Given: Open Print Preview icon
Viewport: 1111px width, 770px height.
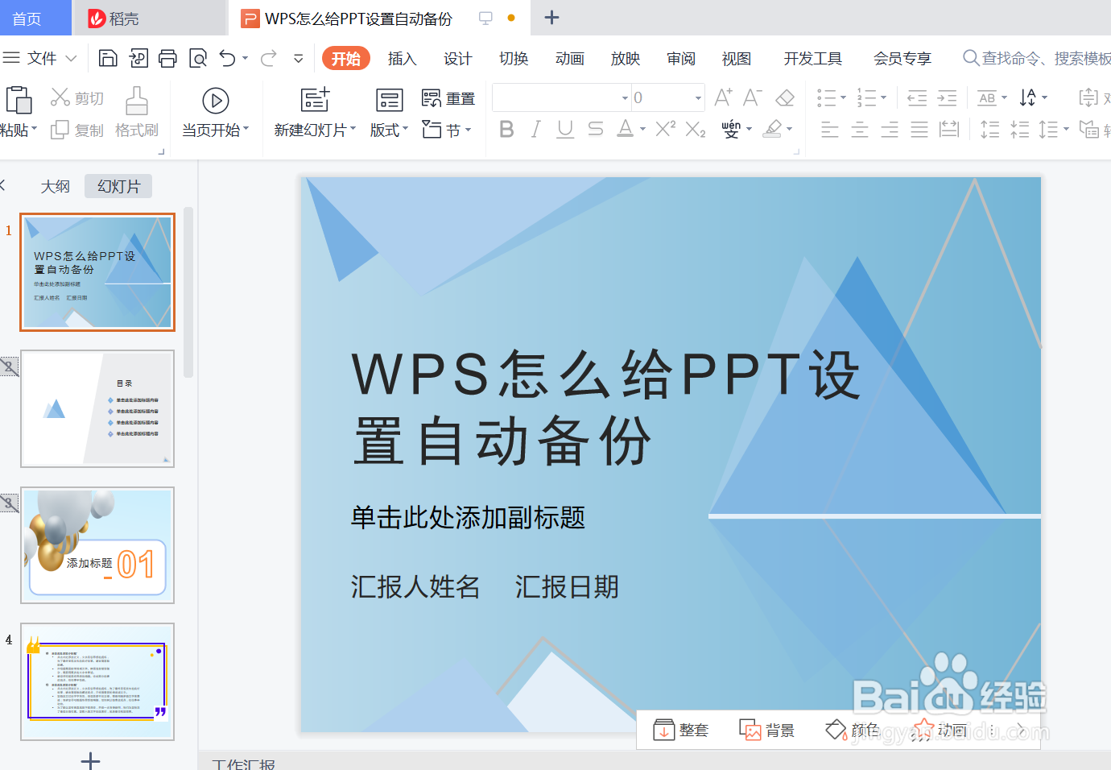Looking at the screenshot, I should [197, 58].
